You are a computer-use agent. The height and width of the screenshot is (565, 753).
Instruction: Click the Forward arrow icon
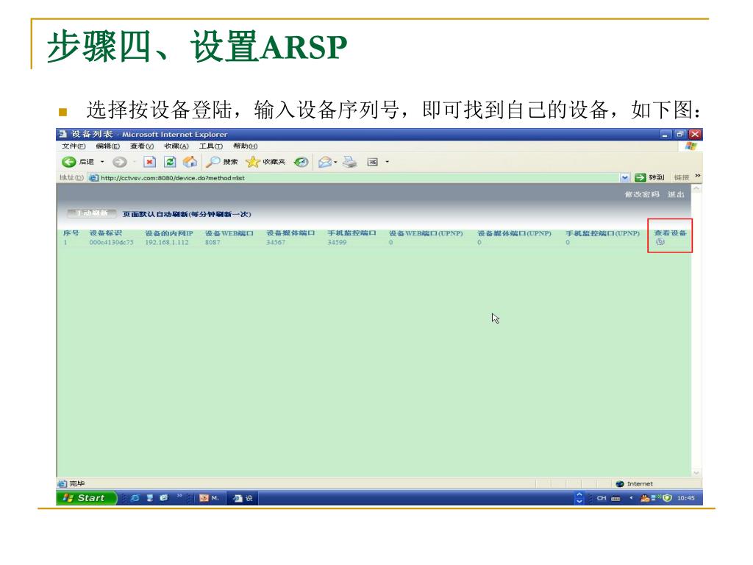pyautogui.click(x=119, y=162)
